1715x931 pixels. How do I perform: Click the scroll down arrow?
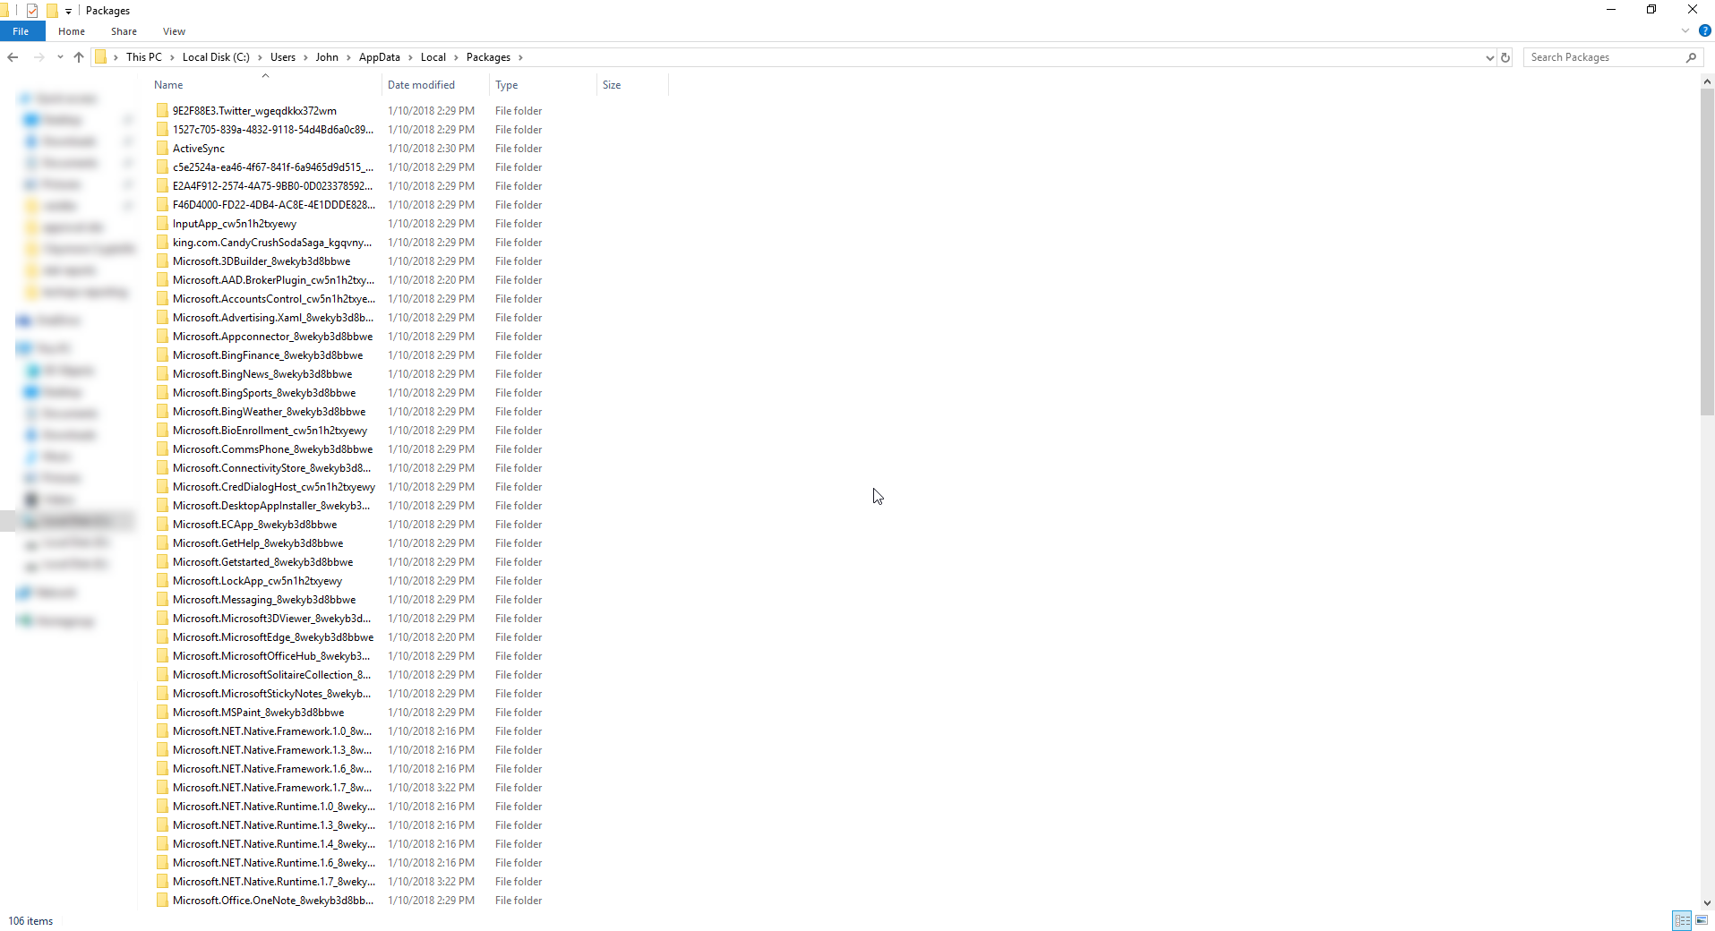[x=1708, y=903]
